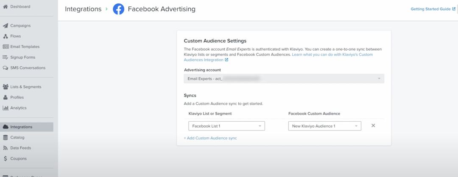
Task: Open the Advertising account dropdown
Action: (284, 79)
